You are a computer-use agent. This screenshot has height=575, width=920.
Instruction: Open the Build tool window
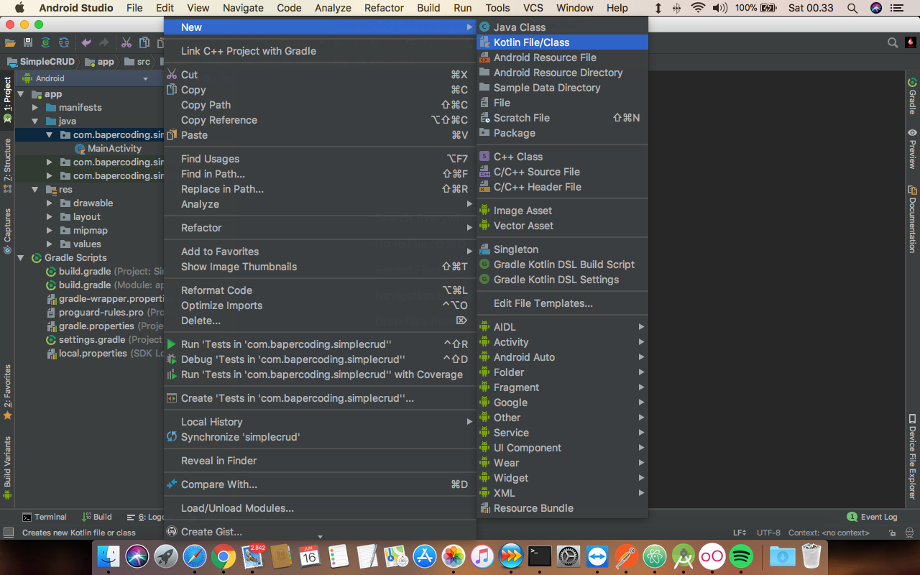[98, 517]
